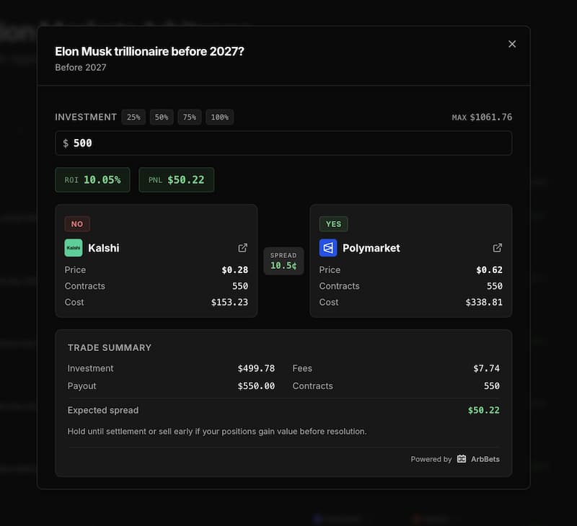This screenshot has height=526, width=577.
Task: Click the ArbBets logo next to Powered by
Action: (460, 458)
